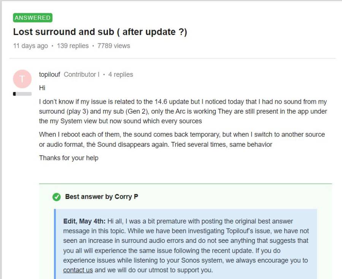
Task: Click the "11 days ago" post timestamp
Action: pyautogui.click(x=30, y=46)
